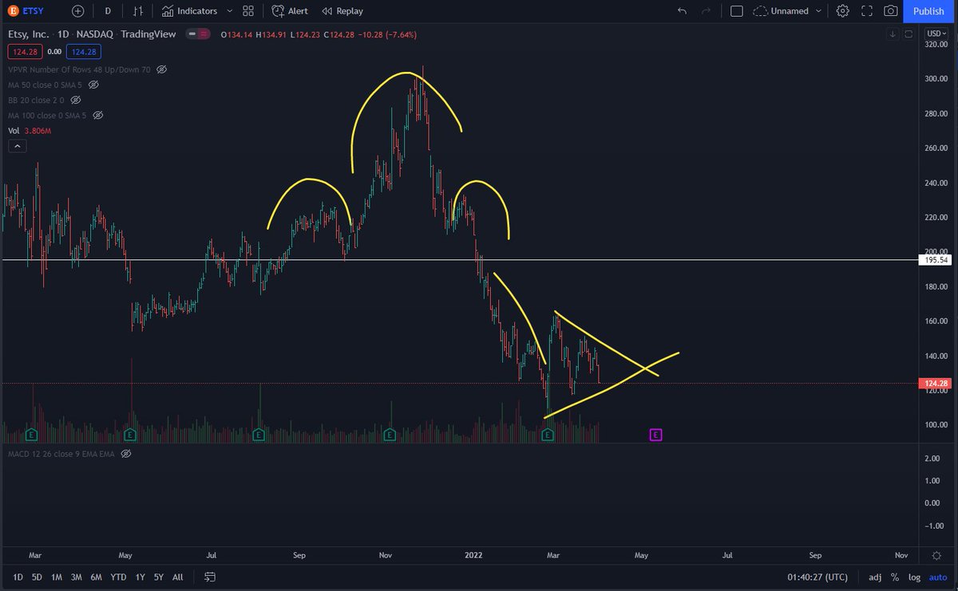This screenshot has width=958, height=591.
Task: Show the MACD indicator via eye icon
Action: coord(126,454)
